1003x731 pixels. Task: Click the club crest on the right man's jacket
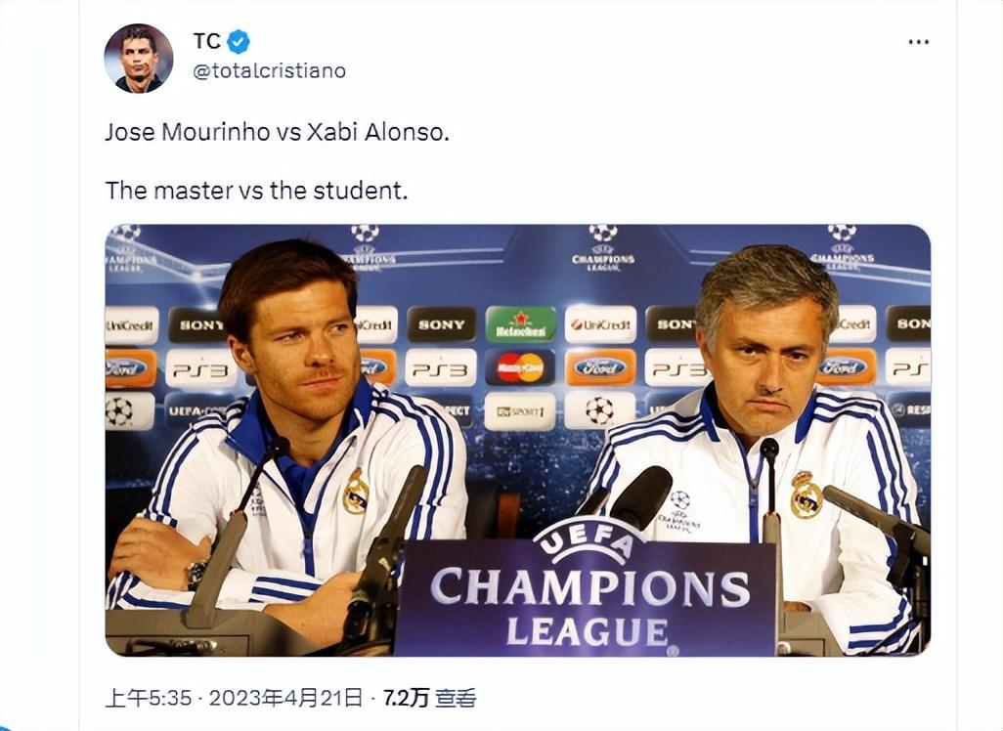(806, 494)
